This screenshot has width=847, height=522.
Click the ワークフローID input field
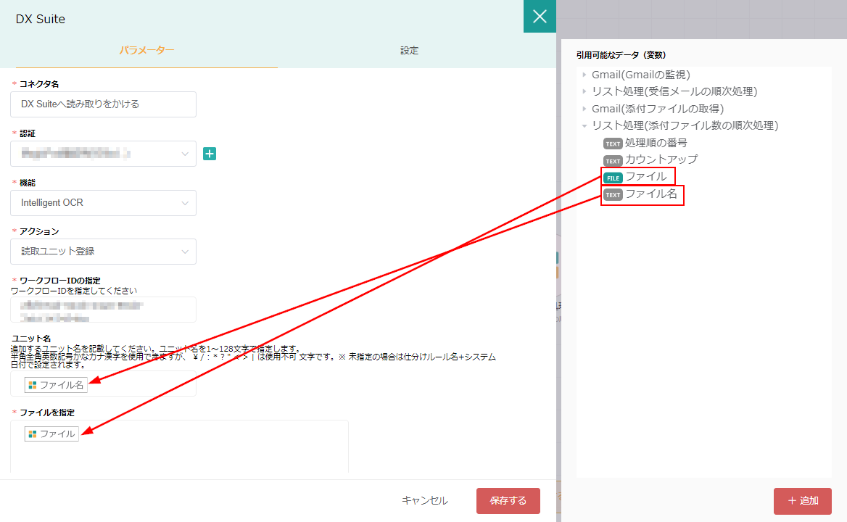103,310
